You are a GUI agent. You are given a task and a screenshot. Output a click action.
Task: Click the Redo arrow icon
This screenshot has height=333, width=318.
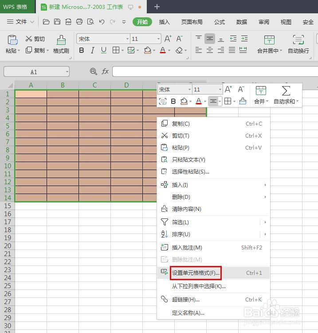click(x=113, y=22)
